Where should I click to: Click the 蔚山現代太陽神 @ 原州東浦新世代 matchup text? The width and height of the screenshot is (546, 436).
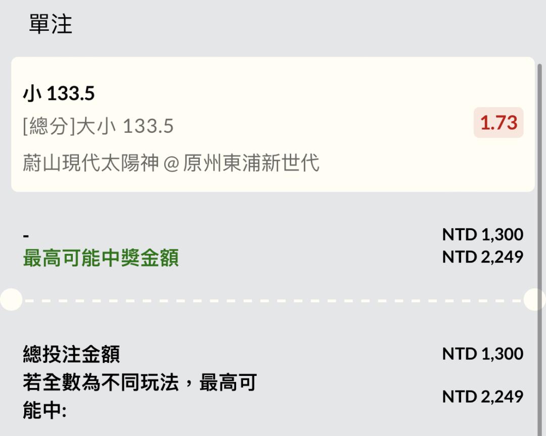pos(171,162)
